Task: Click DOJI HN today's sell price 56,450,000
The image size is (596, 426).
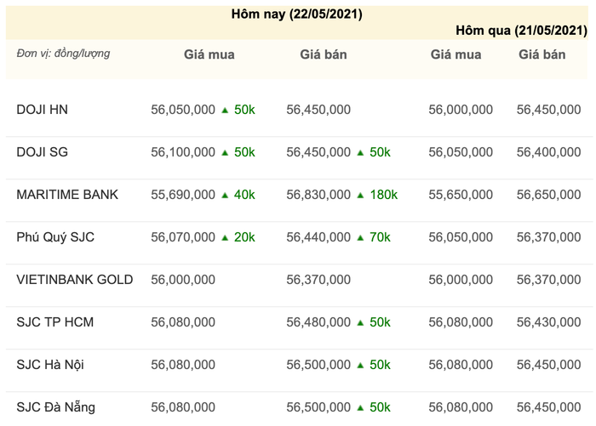Action: click(x=318, y=110)
